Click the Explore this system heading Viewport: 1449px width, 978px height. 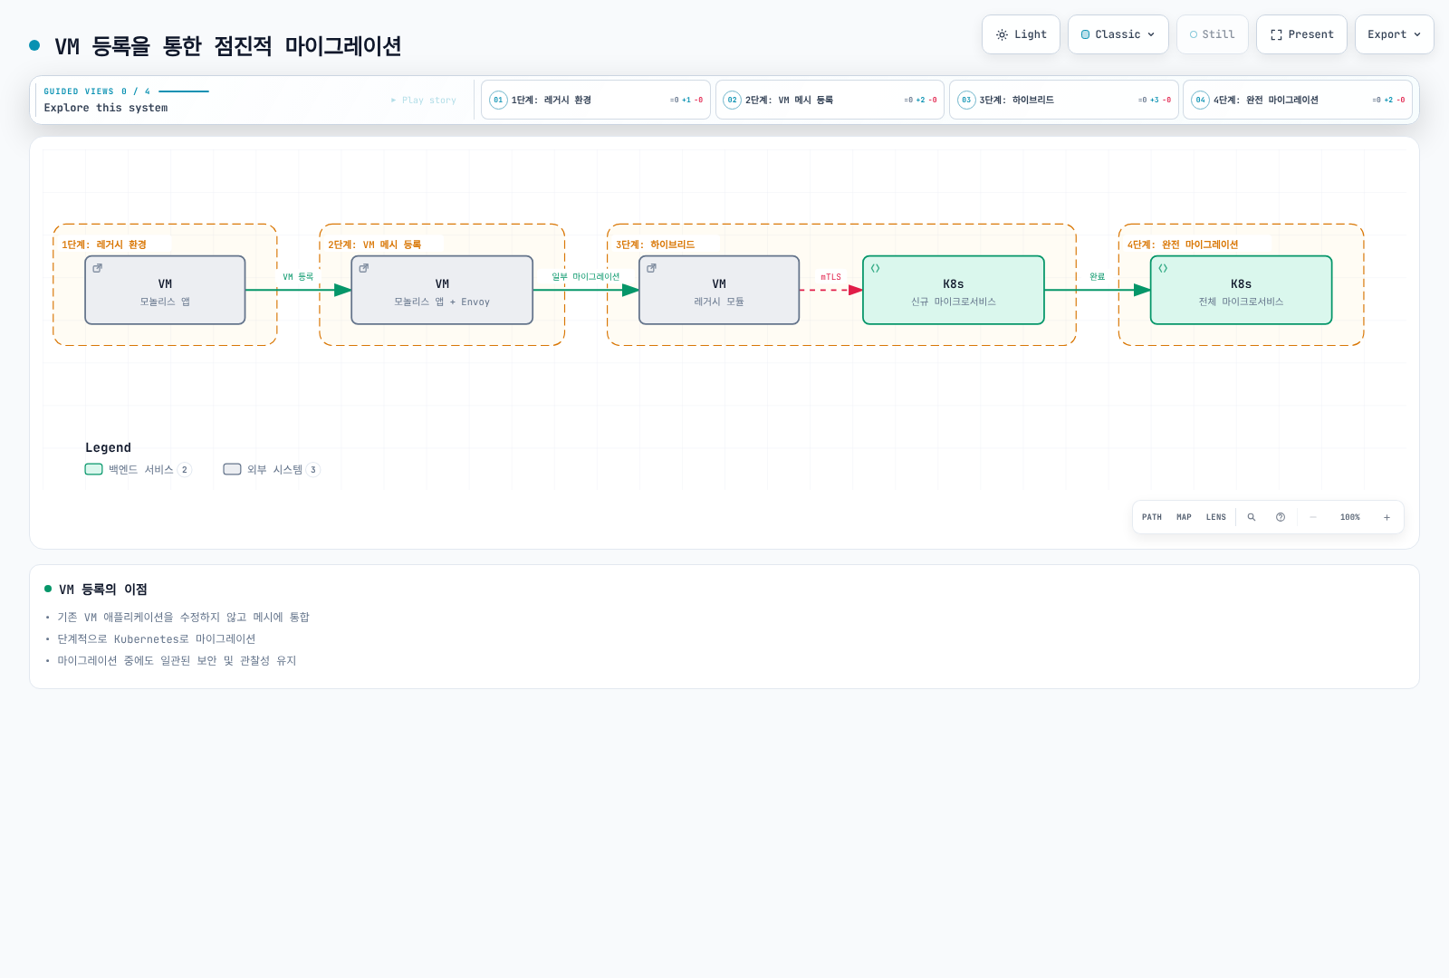click(106, 108)
